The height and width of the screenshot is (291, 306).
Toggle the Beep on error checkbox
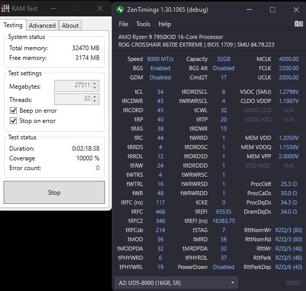(x=13, y=111)
